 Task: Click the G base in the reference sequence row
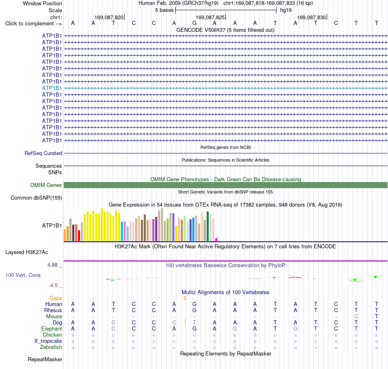coord(194,23)
